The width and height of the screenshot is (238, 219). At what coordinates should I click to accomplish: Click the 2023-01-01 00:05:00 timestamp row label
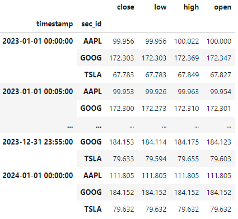(38, 91)
